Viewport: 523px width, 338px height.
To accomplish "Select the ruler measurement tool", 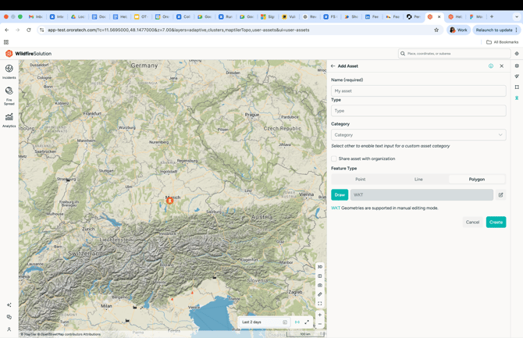I will pyautogui.click(x=320, y=294).
